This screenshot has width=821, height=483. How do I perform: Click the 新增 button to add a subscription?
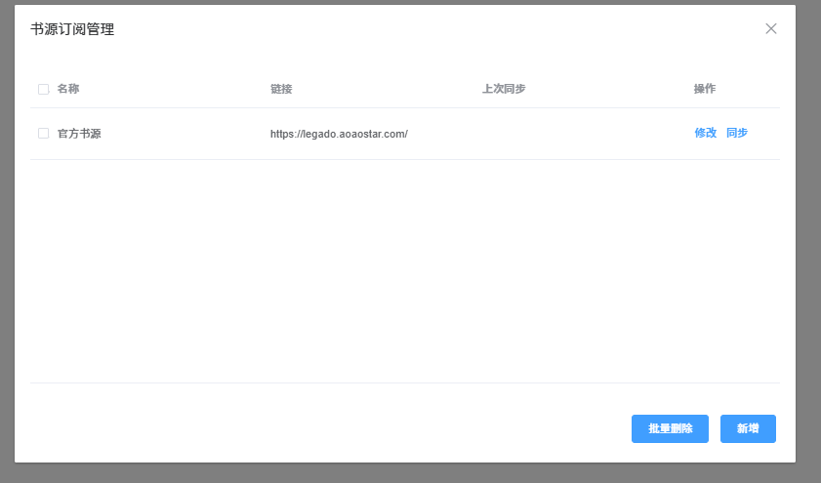pyautogui.click(x=748, y=428)
